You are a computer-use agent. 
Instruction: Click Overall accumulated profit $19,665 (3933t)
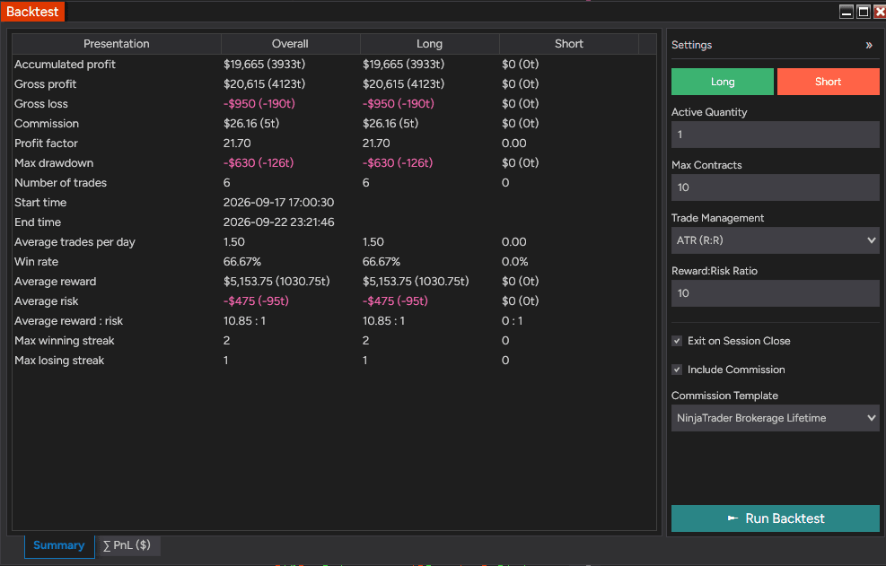pyautogui.click(x=265, y=65)
